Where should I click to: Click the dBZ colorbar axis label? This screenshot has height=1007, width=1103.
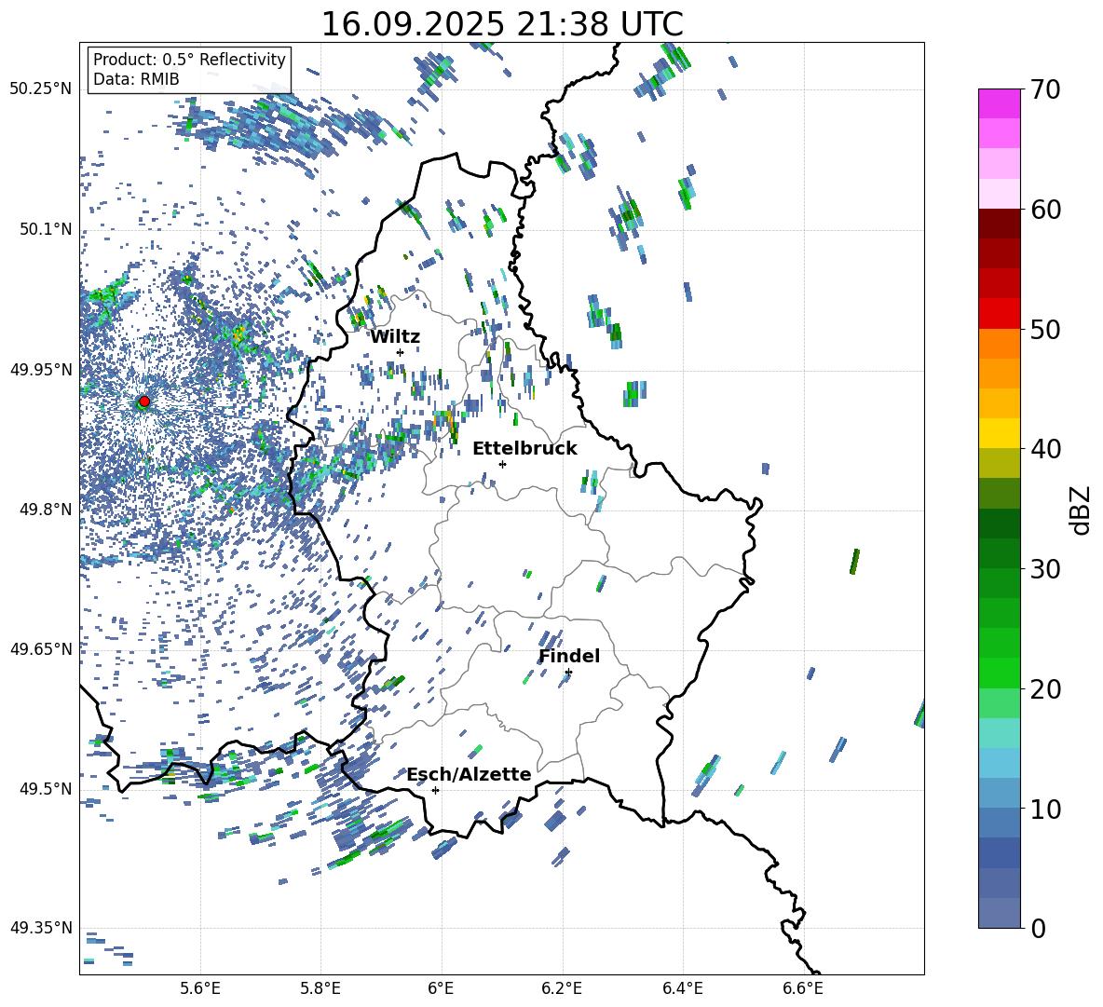point(1081,510)
